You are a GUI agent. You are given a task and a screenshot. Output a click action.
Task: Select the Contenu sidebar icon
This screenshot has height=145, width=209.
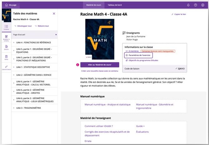(6, 27)
